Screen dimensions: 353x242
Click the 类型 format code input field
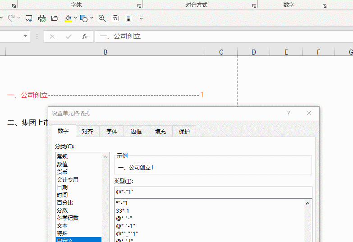(x=213, y=192)
